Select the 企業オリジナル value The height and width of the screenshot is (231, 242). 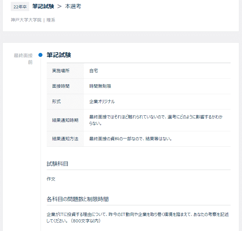click(102, 102)
